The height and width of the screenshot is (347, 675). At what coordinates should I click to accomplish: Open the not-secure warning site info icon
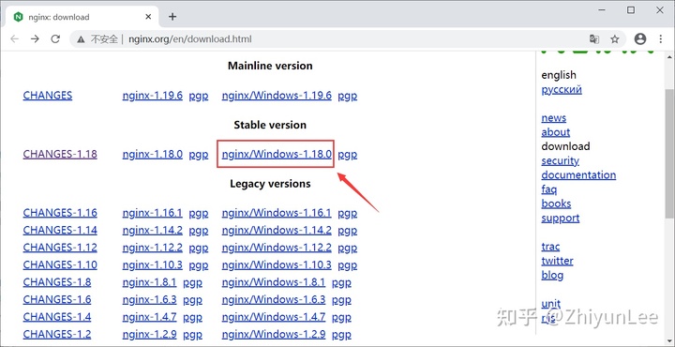(x=81, y=39)
